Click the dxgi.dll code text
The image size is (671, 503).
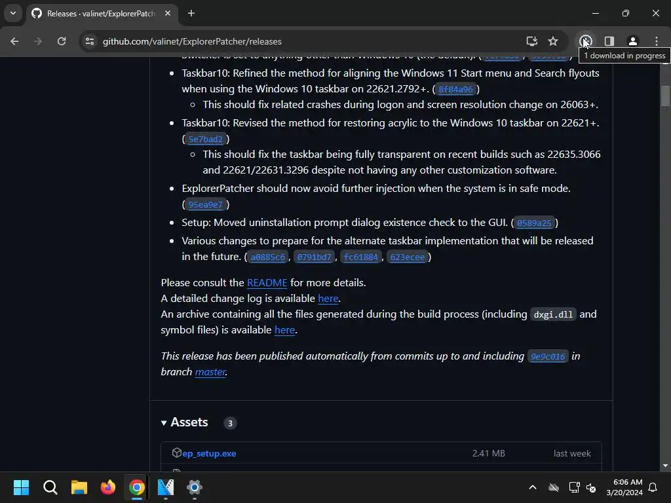[553, 314]
